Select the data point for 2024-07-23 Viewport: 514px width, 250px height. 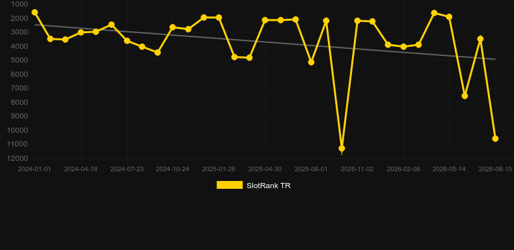point(127,40)
